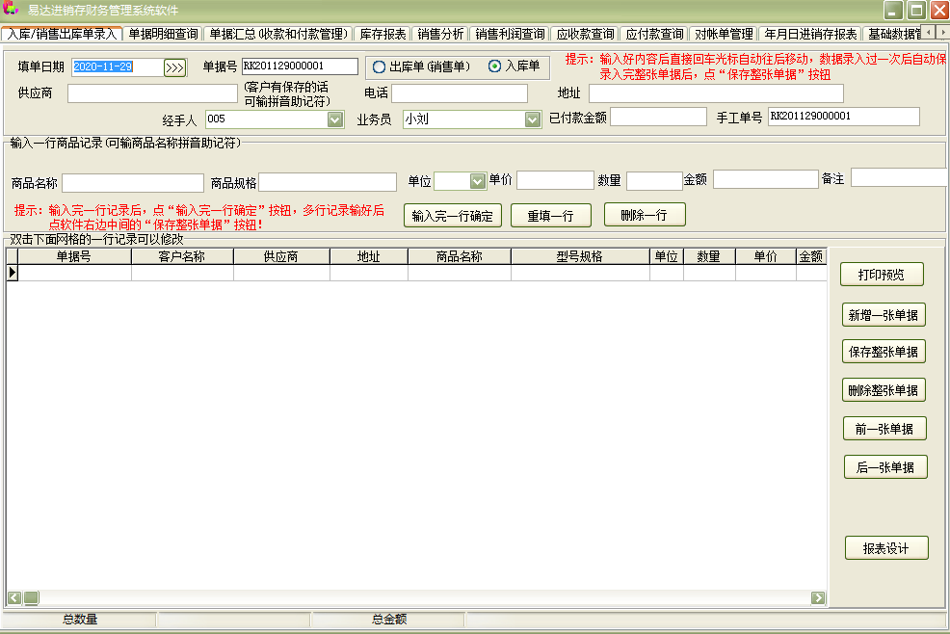Screen dimensions: 950x634
Task: Click the application logo icon in title bar
Action: (11, 10)
